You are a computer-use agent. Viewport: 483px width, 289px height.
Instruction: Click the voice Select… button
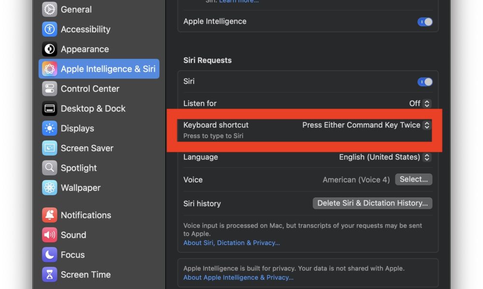(x=413, y=179)
